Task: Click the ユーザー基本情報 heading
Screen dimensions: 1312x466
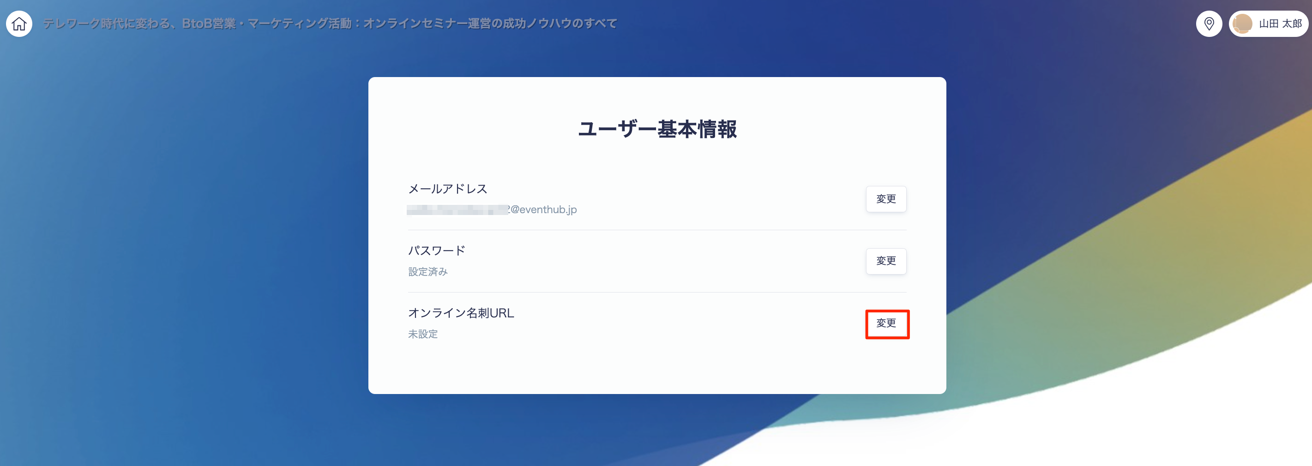Action: point(657,129)
